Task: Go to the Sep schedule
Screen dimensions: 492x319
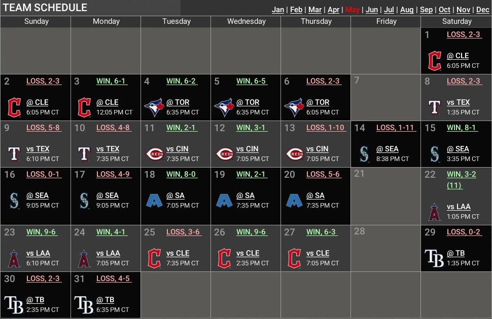Action: (426, 10)
